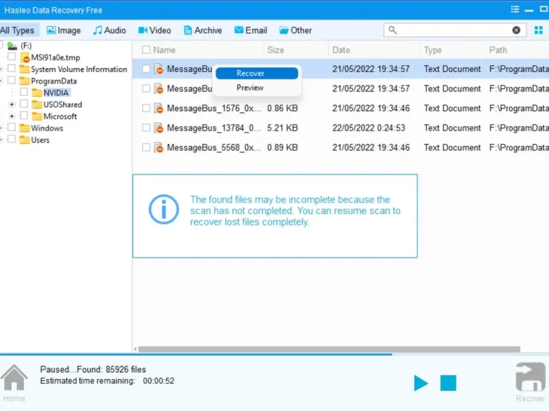Click the Windows folder icon
This screenshot has width=549, height=412.
(x=24, y=128)
